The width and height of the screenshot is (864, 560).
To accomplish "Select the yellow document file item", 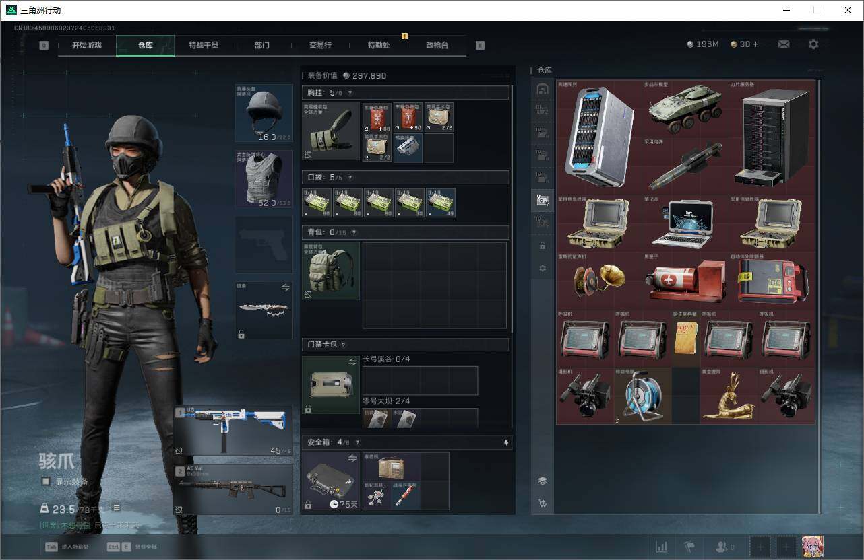I will click(686, 338).
